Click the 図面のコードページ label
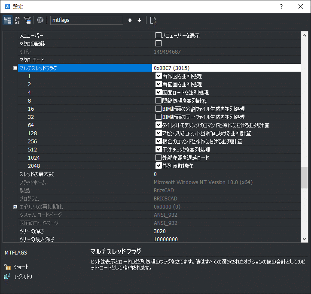The width and height of the screenshot is (311, 294). pyautogui.click(x=39, y=223)
